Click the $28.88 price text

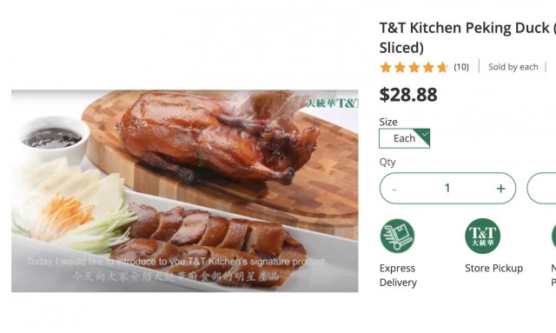[408, 95]
